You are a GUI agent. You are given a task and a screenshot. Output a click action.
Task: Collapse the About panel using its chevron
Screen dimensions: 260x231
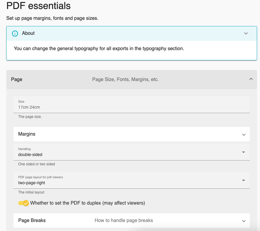click(x=246, y=33)
